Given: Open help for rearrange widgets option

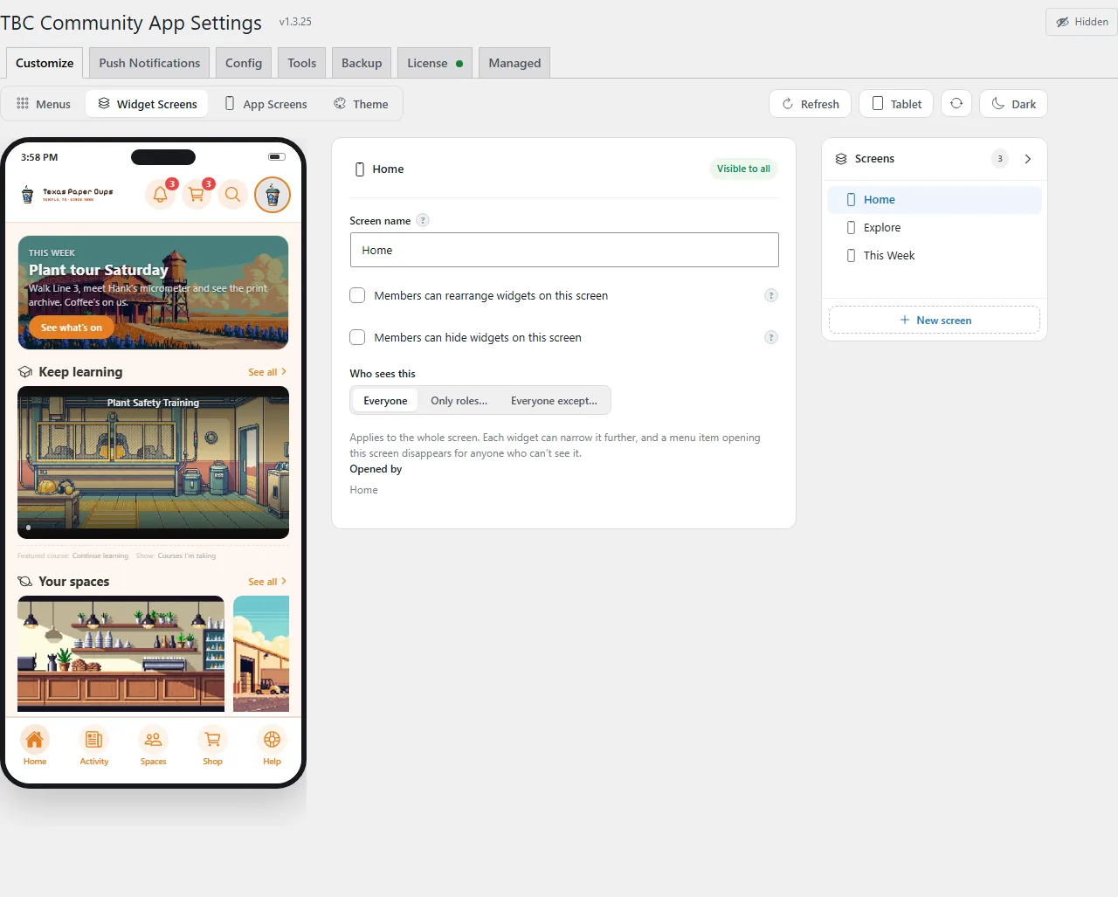Looking at the screenshot, I should point(771,295).
